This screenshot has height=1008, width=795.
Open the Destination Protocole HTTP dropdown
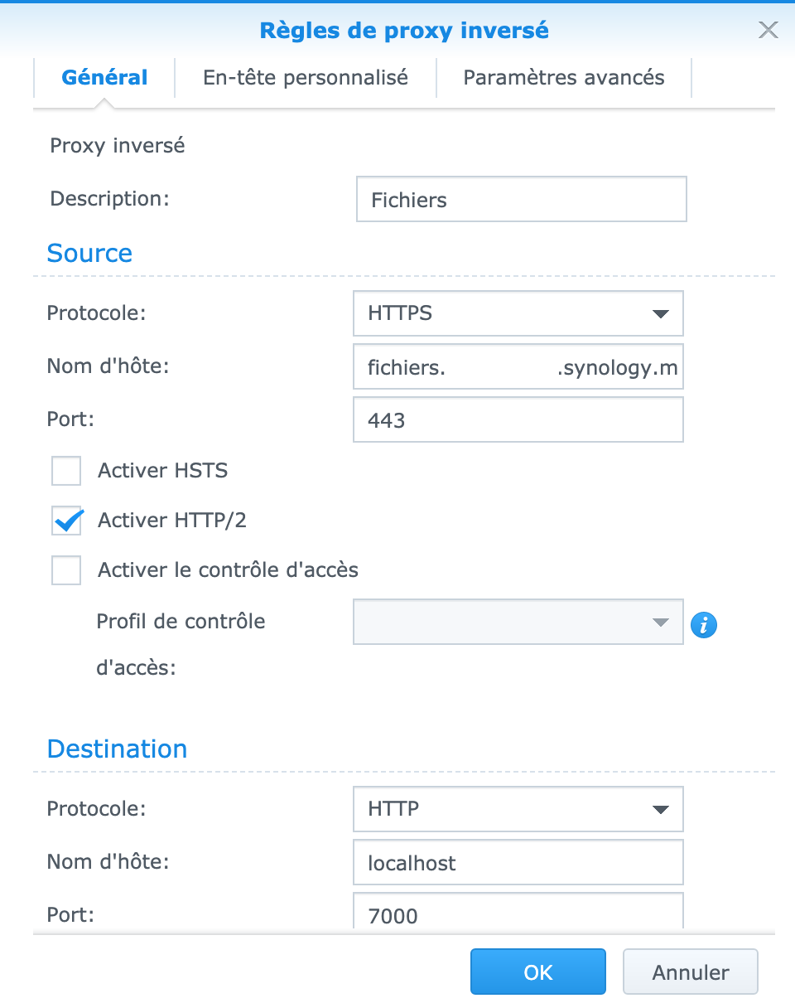click(518, 808)
